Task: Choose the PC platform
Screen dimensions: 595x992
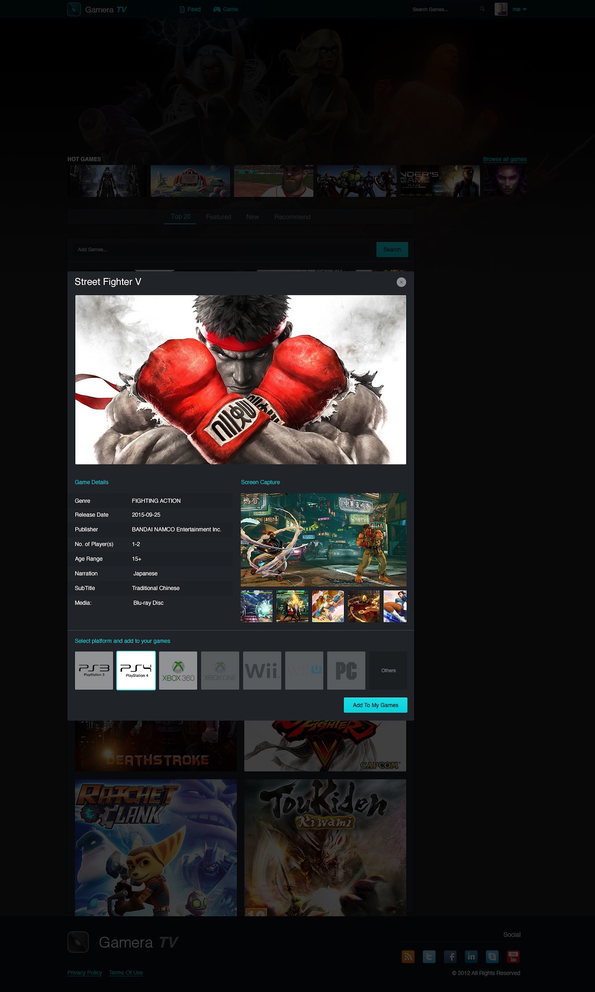Action: pyautogui.click(x=346, y=671)
